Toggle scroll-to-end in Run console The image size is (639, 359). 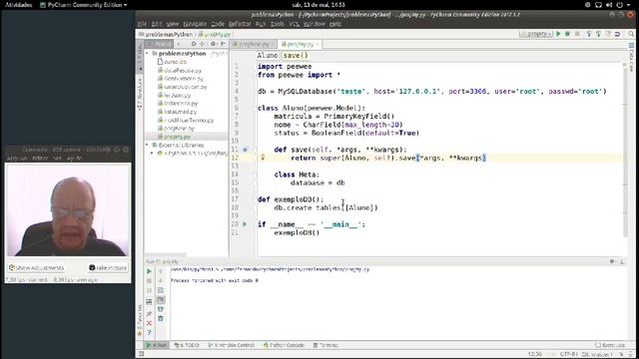point(161,300)
